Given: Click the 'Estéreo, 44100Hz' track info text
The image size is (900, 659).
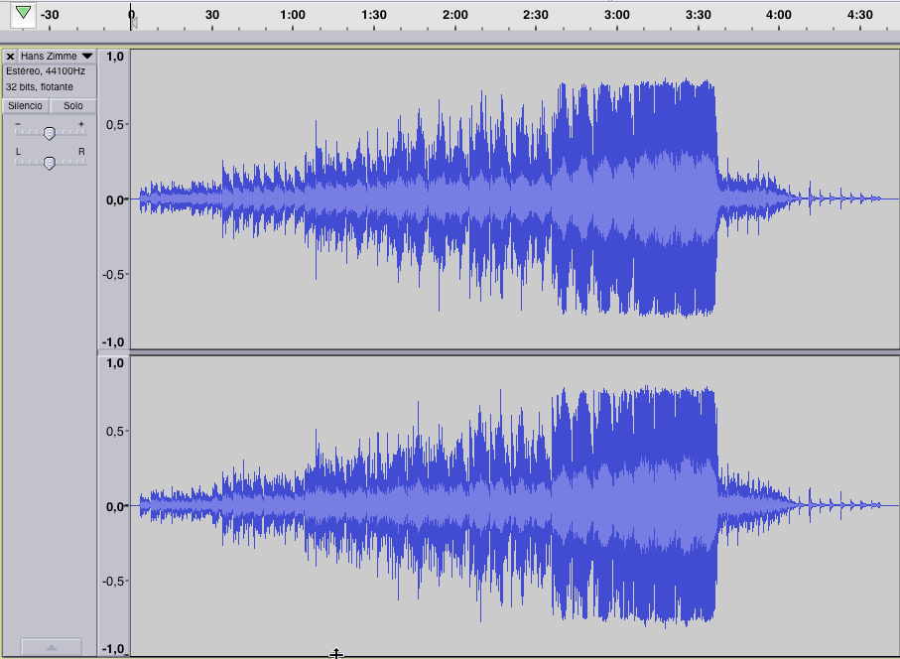Looking at the screenshot, I should click(x=46, y=71).
